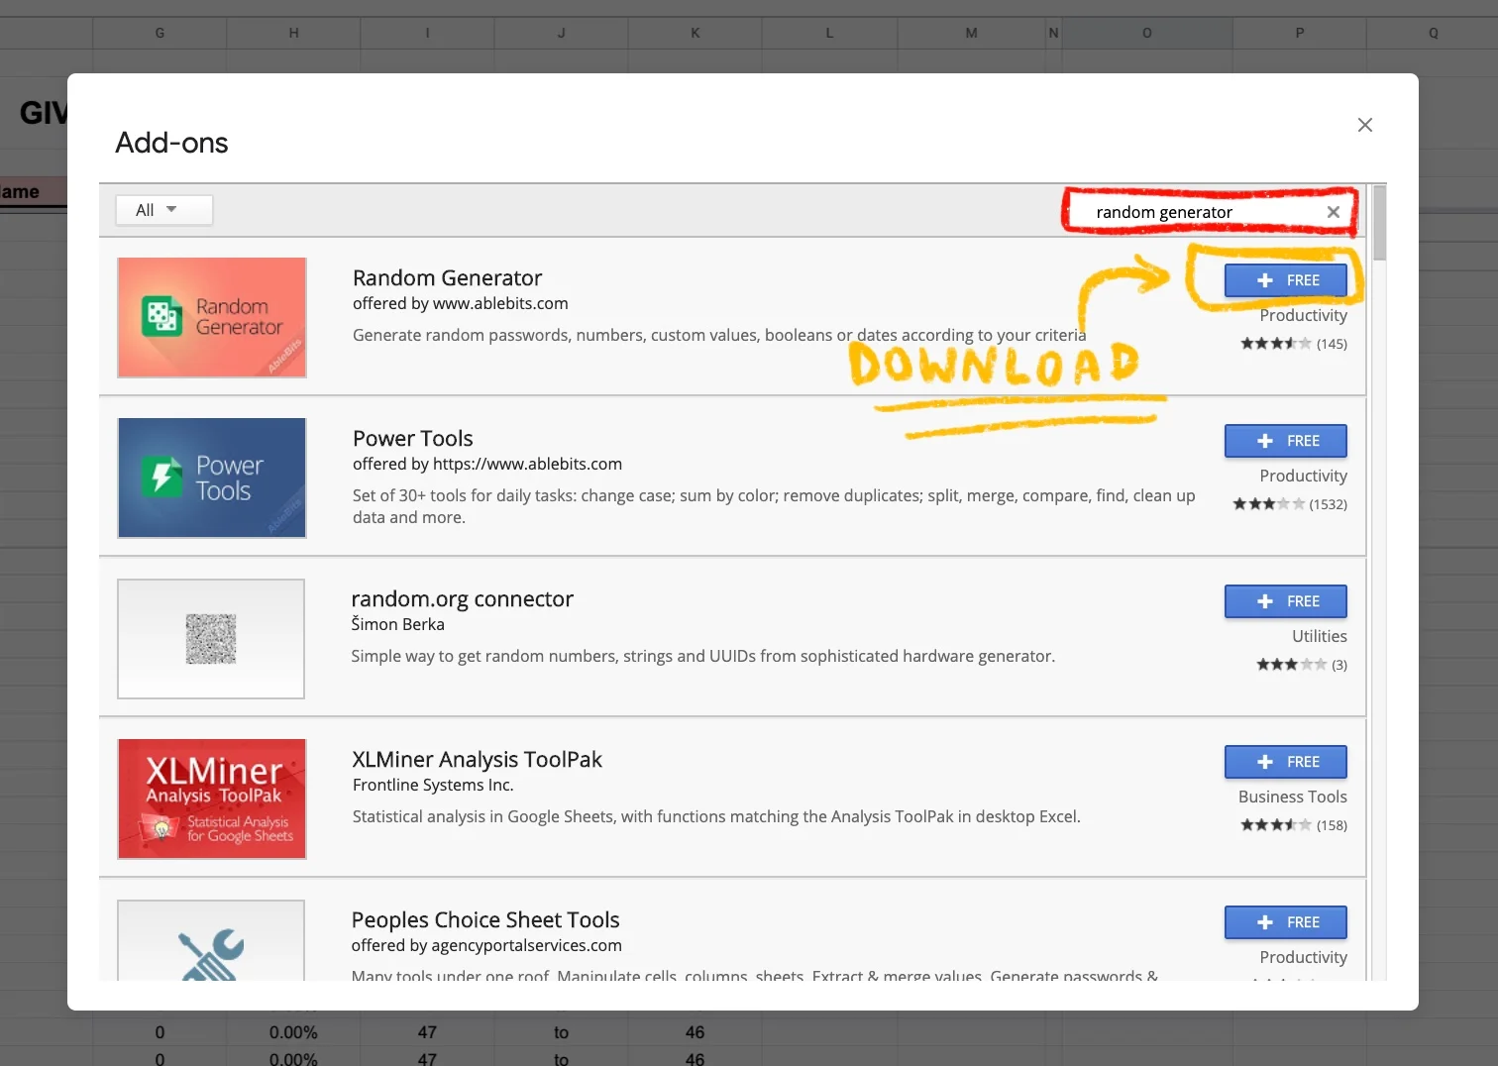Screen dimensions: 1498x1066
Task: Open the Random Generator title link
Action: (447, 278)
